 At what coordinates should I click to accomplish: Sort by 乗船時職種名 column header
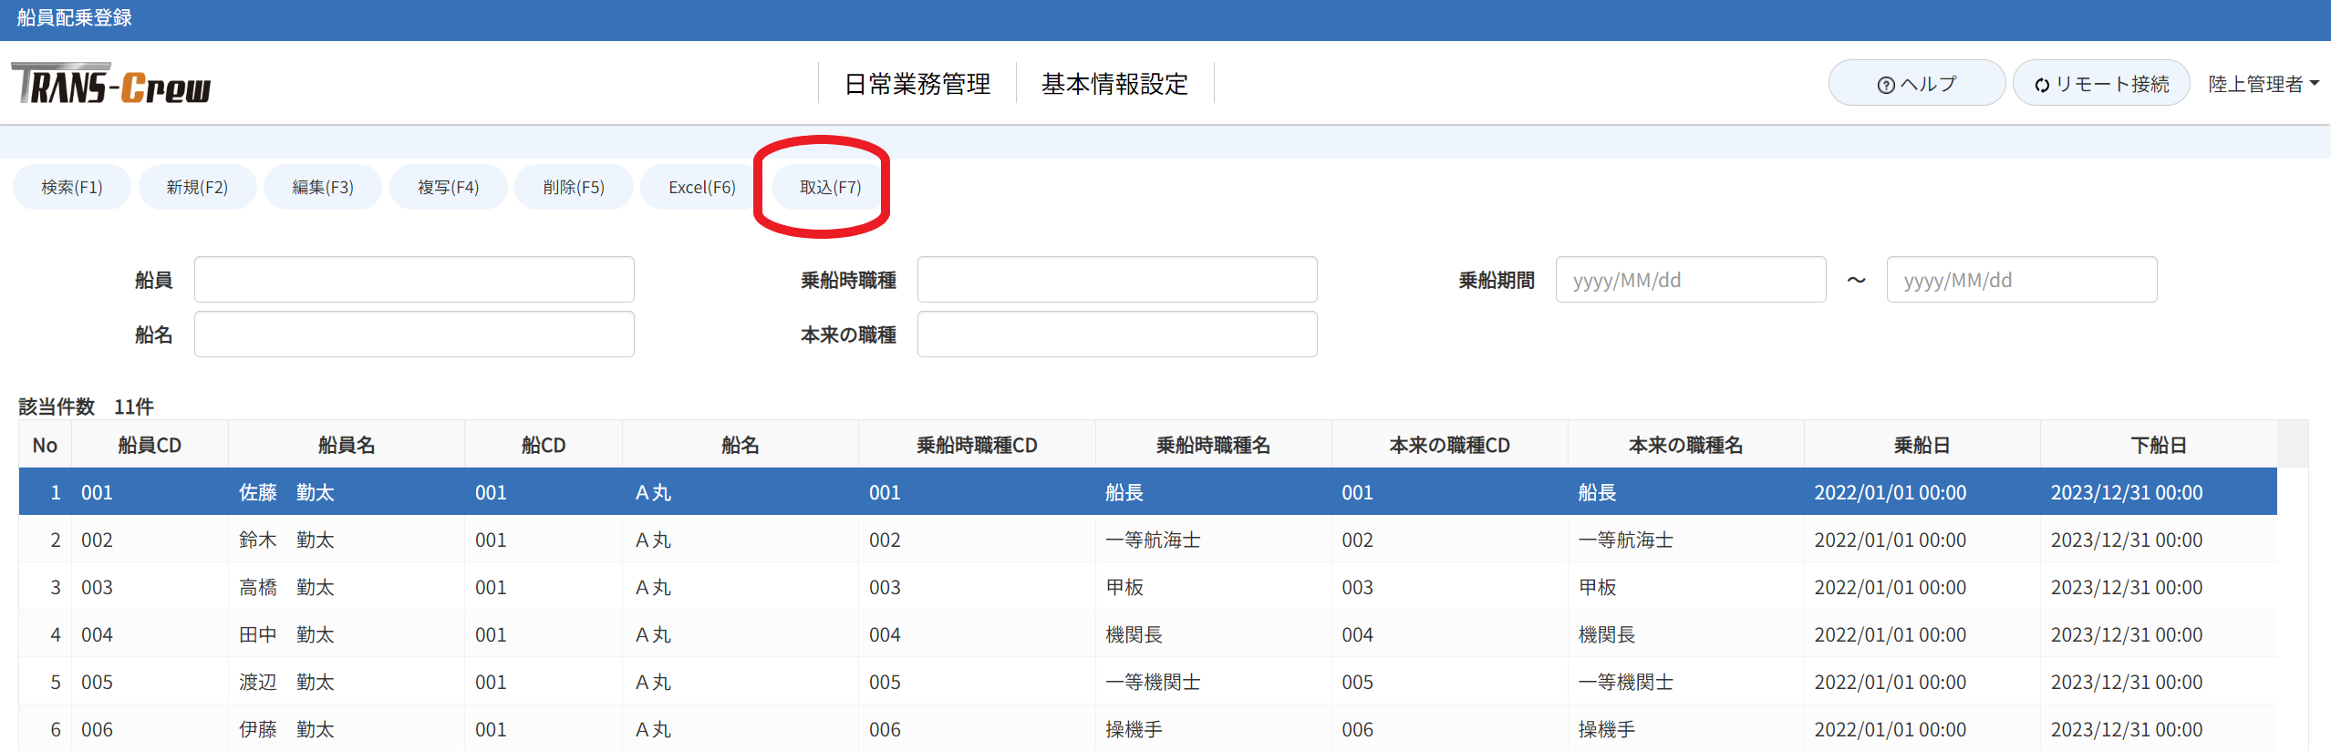pos(1213,445)
